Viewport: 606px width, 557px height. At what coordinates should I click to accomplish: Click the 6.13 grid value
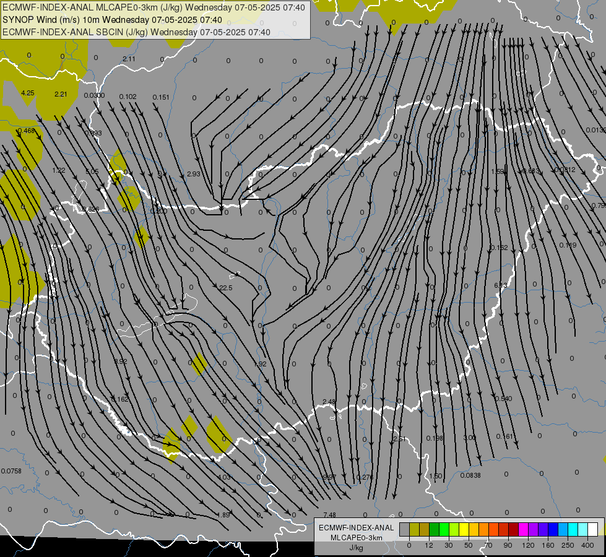click(x=501, y=285)
